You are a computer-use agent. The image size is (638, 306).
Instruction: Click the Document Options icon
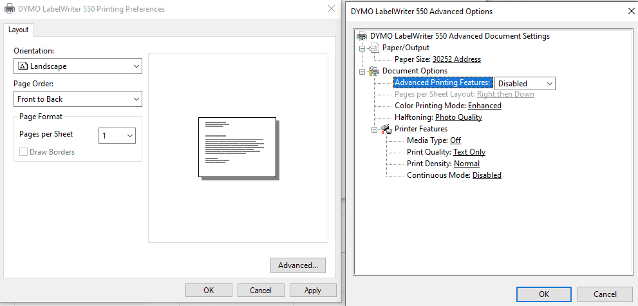[374, 71]
